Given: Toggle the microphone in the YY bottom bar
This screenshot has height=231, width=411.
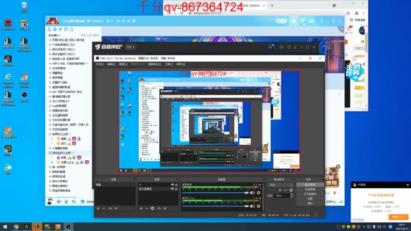Looking at the screenshot, I should pyautogui.click(x=66, y=202).
